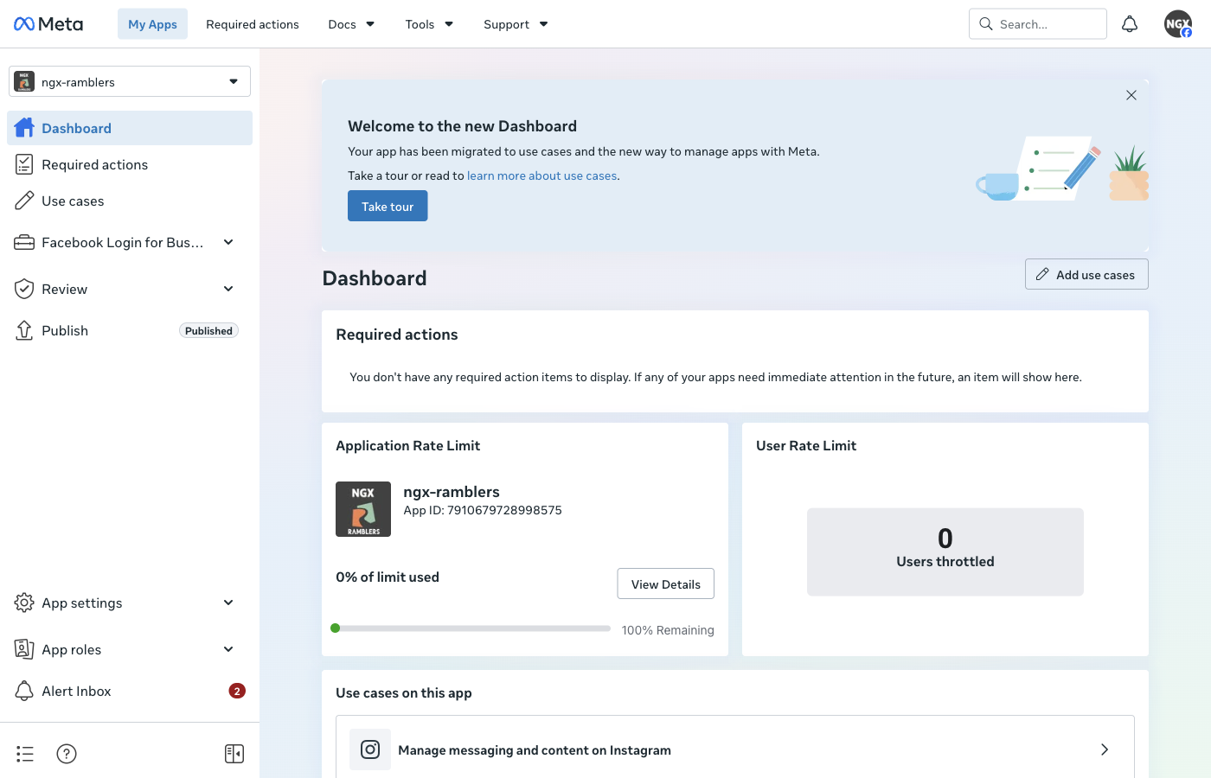The height and width of the screenshot is (778, 1211).
Task: Click the search magnifier icon
Action: tap(985, 24)
